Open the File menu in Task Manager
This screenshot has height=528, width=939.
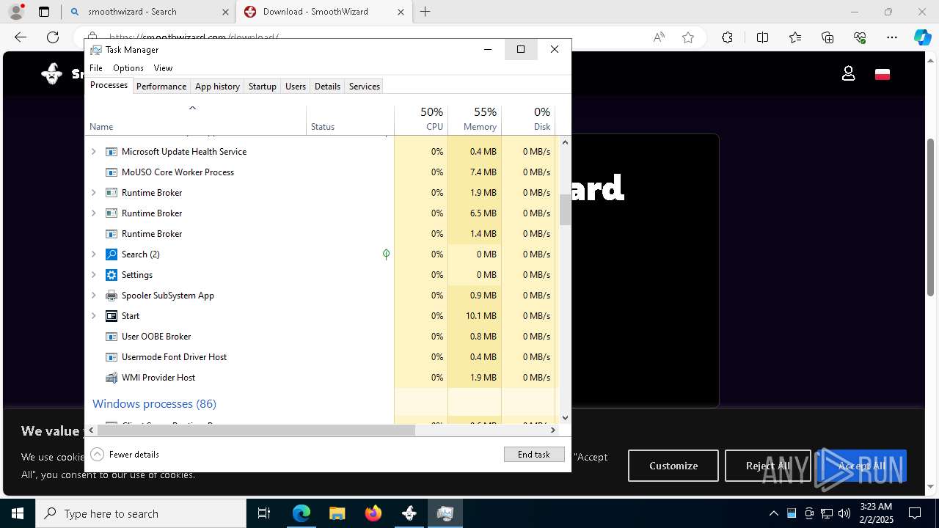click(x=96, y=68)
